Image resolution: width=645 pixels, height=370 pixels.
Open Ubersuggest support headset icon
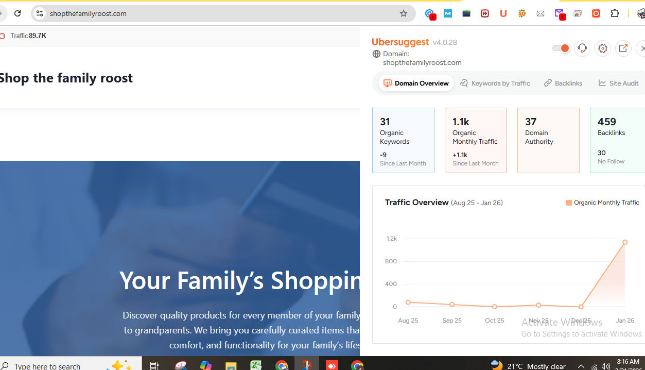tap(582, 48)
